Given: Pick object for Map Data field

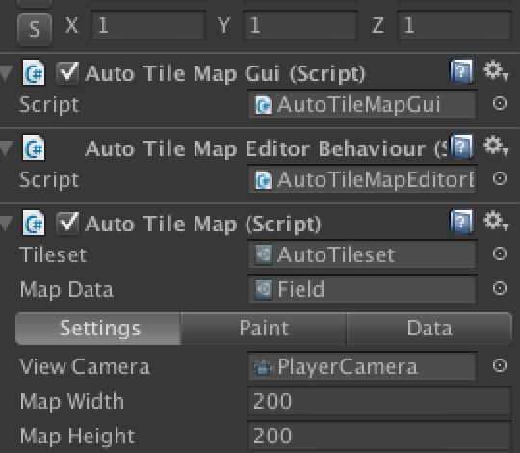Looking at the screenshot, I should tap(500, 288).
